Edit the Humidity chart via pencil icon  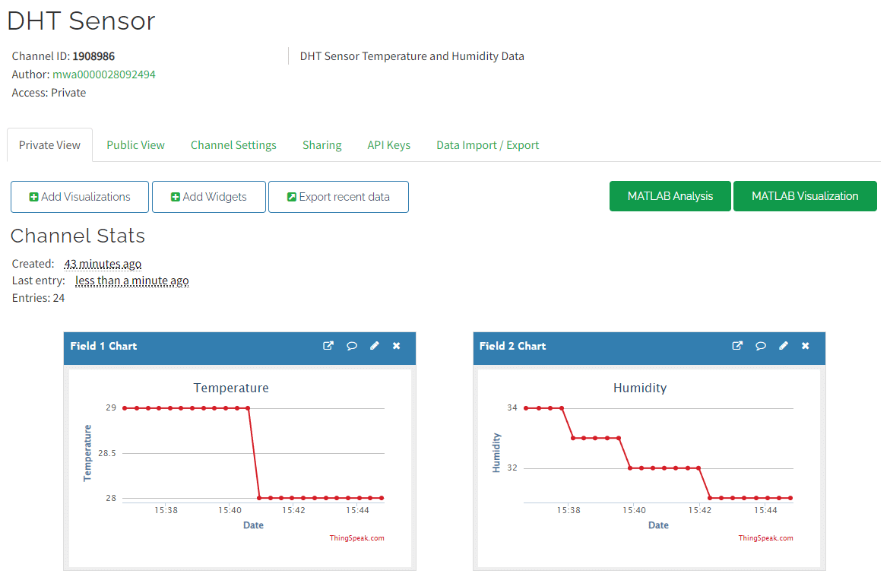783,345
